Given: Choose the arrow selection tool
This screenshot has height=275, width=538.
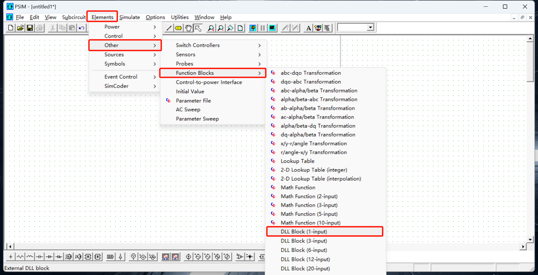Looking at the screenshot, I should [198, 28].
